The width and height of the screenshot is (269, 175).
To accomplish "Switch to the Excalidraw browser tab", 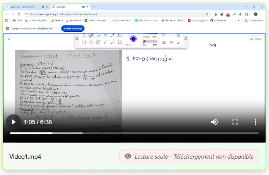I will [67, 7].
